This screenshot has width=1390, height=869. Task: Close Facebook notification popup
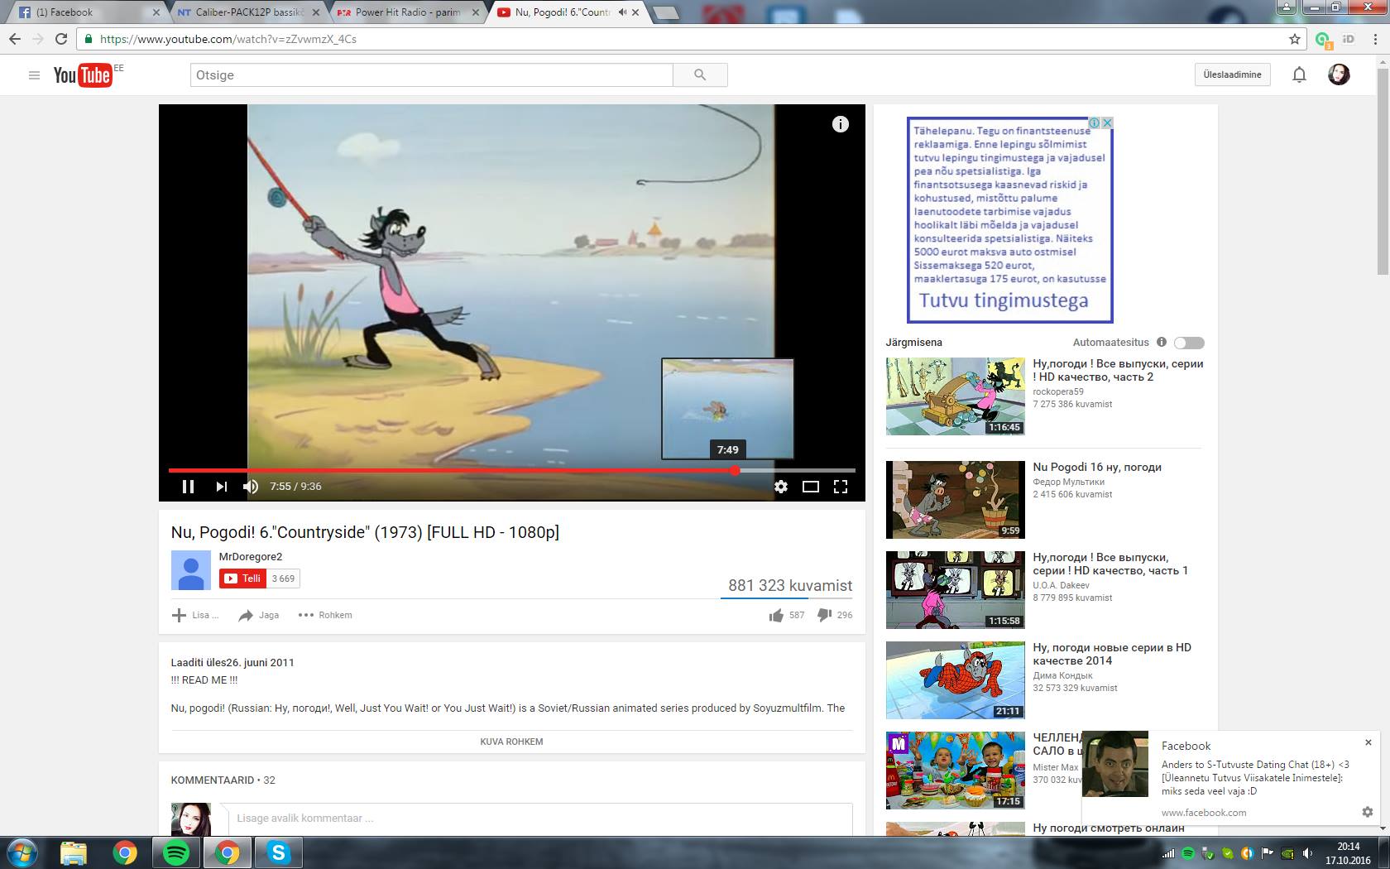point(1368,742)
